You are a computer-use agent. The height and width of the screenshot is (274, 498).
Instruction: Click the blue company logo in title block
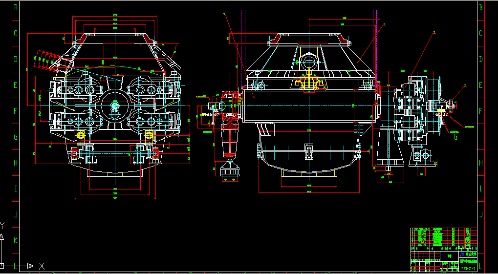pos(462,254)
